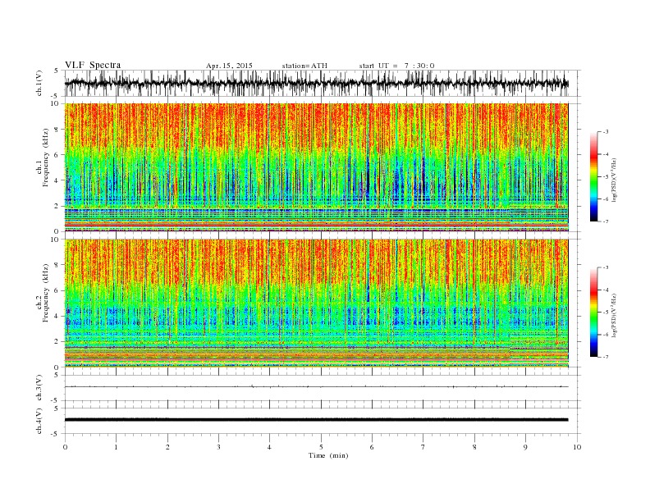
Task: Click the time axis tick label "9"
Action: 525,447
